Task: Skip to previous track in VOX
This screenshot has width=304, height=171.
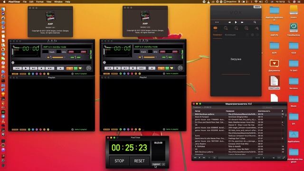Action: point(229,22)
